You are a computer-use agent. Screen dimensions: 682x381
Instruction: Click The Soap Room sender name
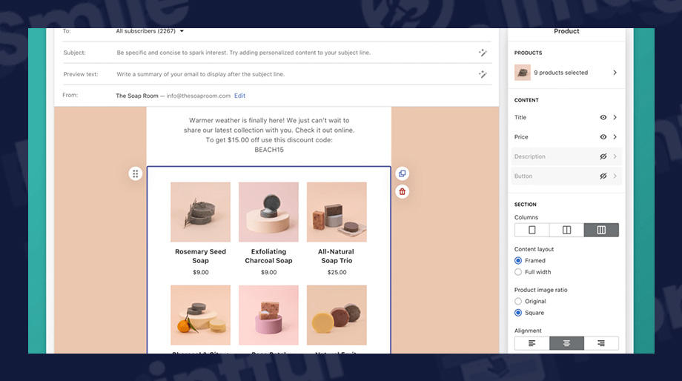(x=137, y=96)
